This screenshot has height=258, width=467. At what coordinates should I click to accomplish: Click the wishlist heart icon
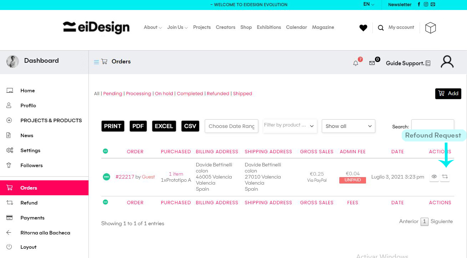point(363,28)
